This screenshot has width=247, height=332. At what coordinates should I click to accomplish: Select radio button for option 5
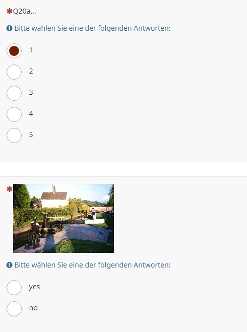click(x=14, y=136)
